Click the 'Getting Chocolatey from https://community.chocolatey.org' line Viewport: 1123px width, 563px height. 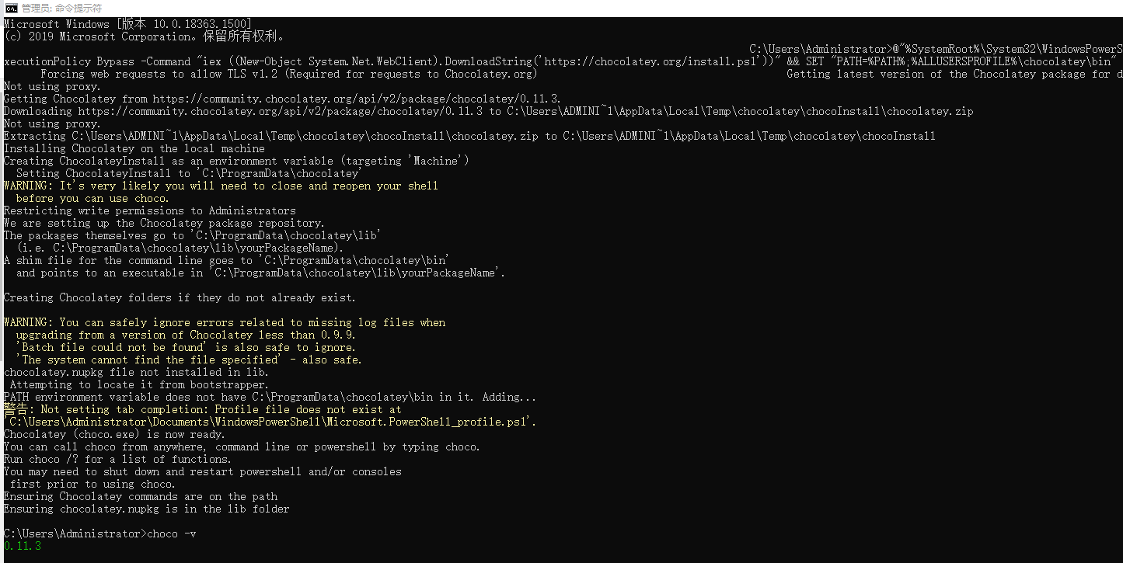coord(282,99)
